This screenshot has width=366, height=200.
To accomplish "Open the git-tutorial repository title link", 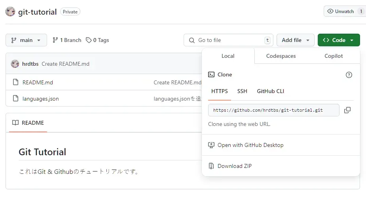I will coord(37,12).
